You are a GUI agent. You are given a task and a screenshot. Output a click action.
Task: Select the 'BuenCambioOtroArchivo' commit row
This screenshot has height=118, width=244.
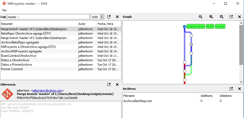(x=61, y=55)
